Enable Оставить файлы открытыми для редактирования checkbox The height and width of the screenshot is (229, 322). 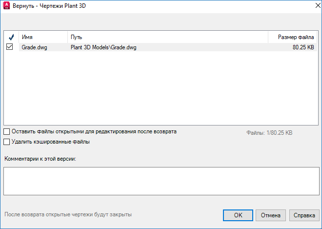pos(7,131)
